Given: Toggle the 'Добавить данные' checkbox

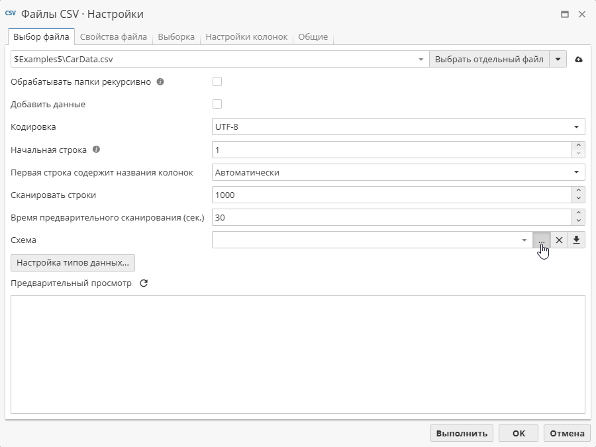Looking at the screenshot, I should click(217, 104).
